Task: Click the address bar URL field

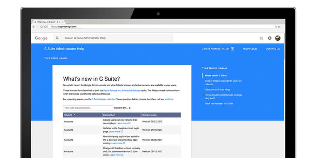Action: tap(160, 27)
